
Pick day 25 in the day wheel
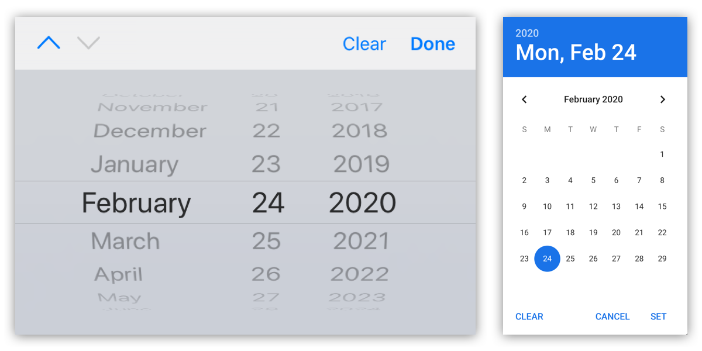266,241
